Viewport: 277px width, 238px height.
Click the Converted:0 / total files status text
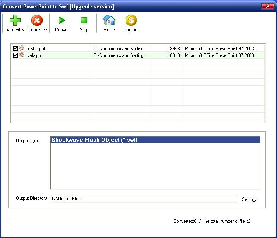(x=212, y=221)
